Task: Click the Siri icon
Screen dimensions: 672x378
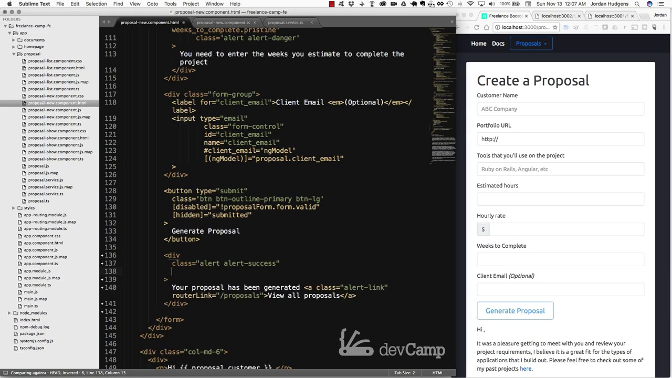Action: (649, 4)
